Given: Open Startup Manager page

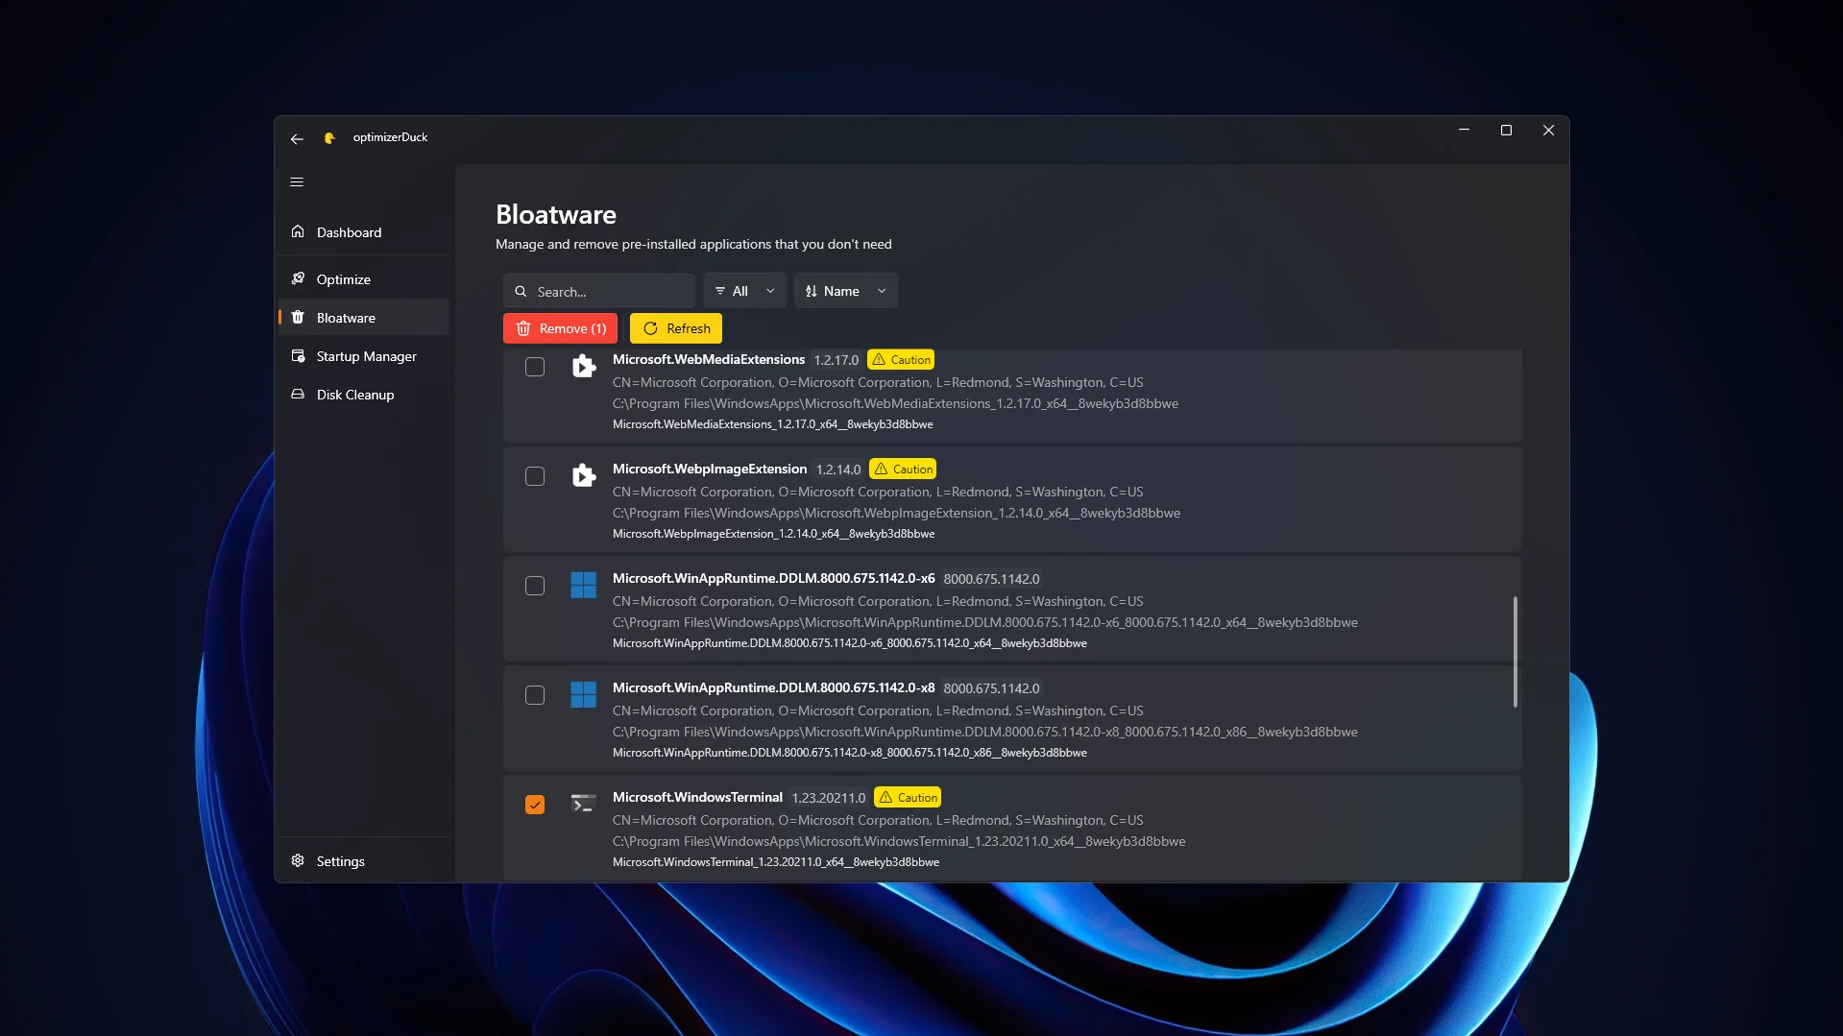Looking at the screenshot, I should [x=364, y=356].
